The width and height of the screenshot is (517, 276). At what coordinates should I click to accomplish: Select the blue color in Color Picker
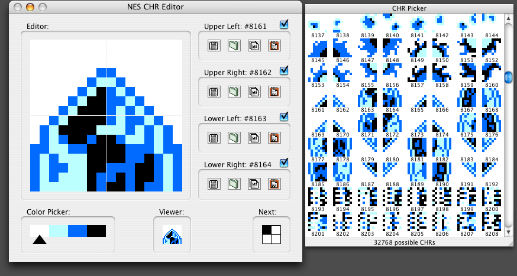coord(77,231)
